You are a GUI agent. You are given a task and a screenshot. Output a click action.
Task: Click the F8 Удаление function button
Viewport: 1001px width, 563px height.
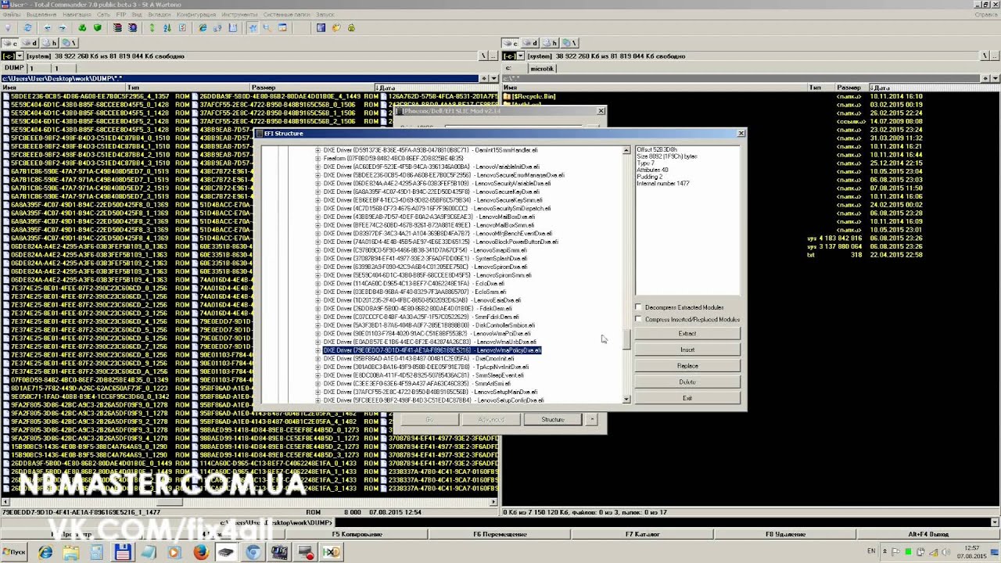pyautogui.click(x=784, y=534)
